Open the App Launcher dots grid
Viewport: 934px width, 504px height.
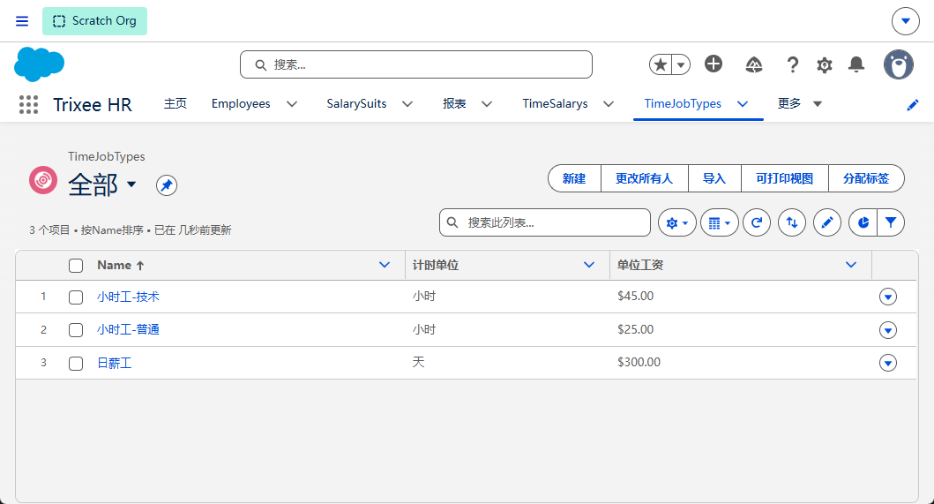(28, 104)
